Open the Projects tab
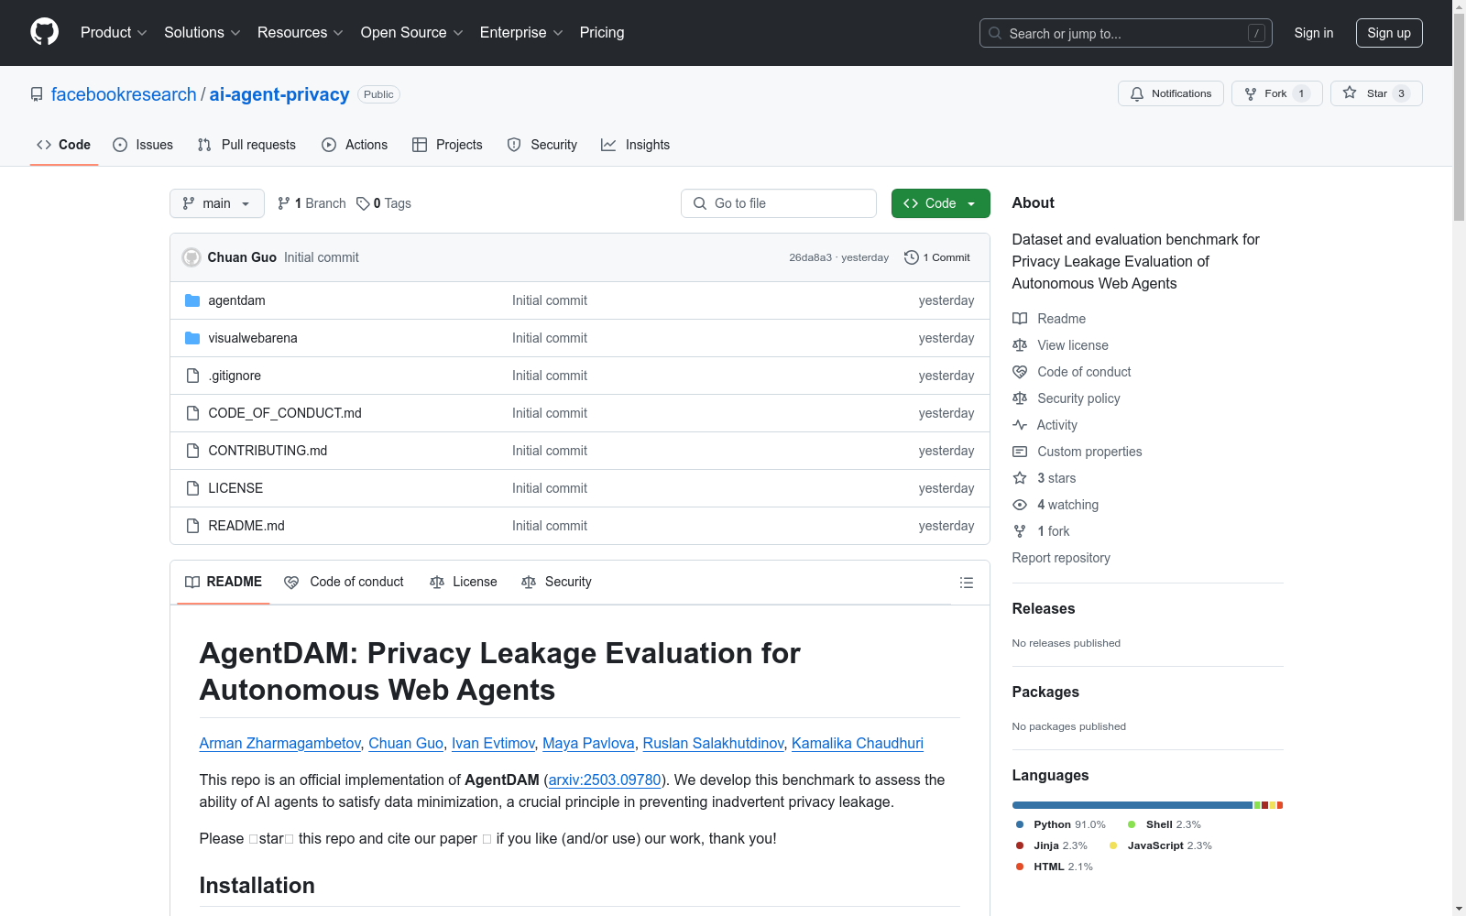1466x916 pixels. [447, 145]
